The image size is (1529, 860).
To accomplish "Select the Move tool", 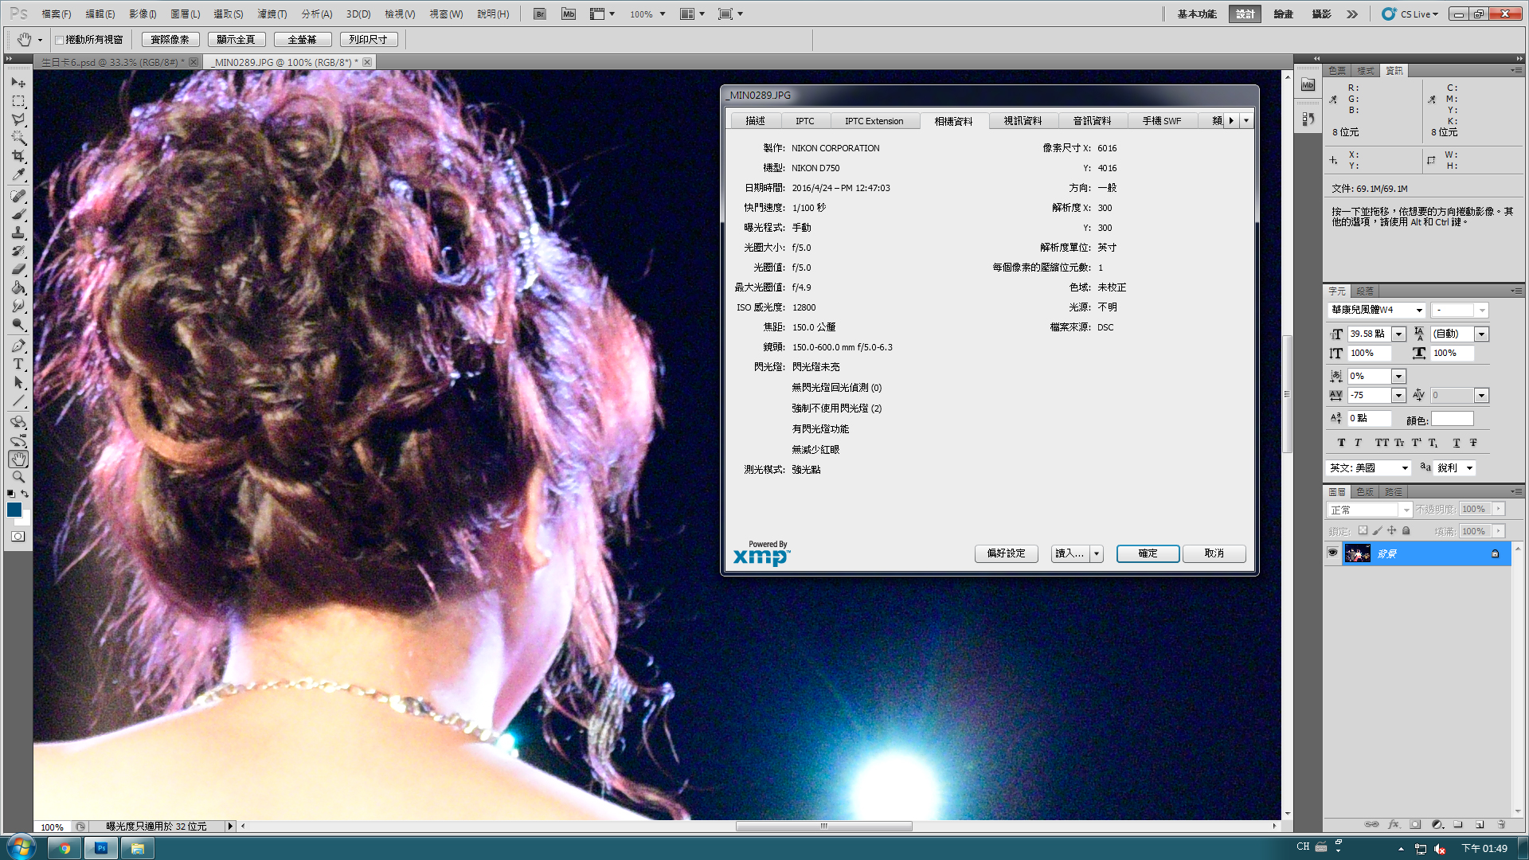I will (x=18, y=82).
